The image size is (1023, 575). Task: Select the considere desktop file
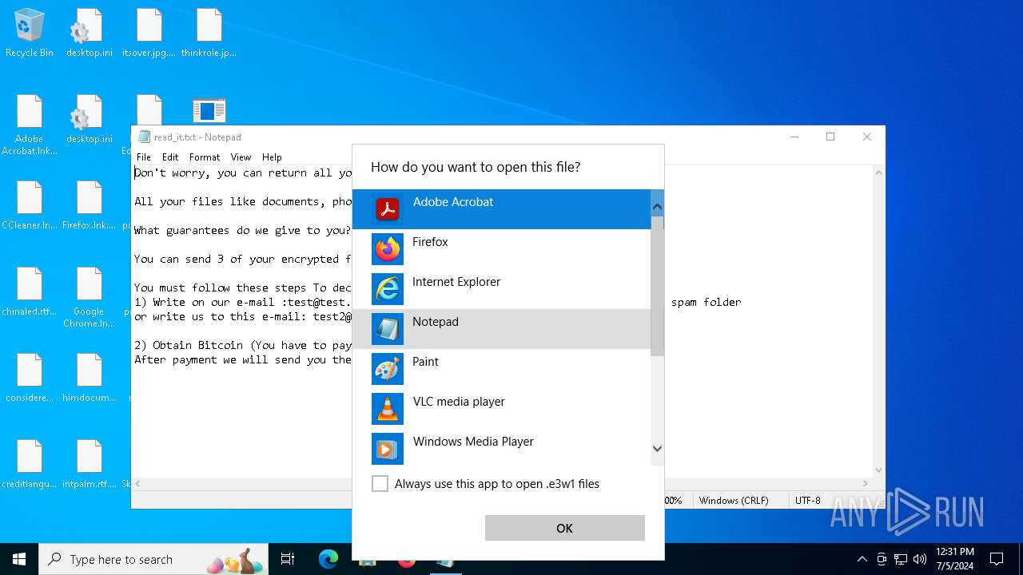pos(30,378)
